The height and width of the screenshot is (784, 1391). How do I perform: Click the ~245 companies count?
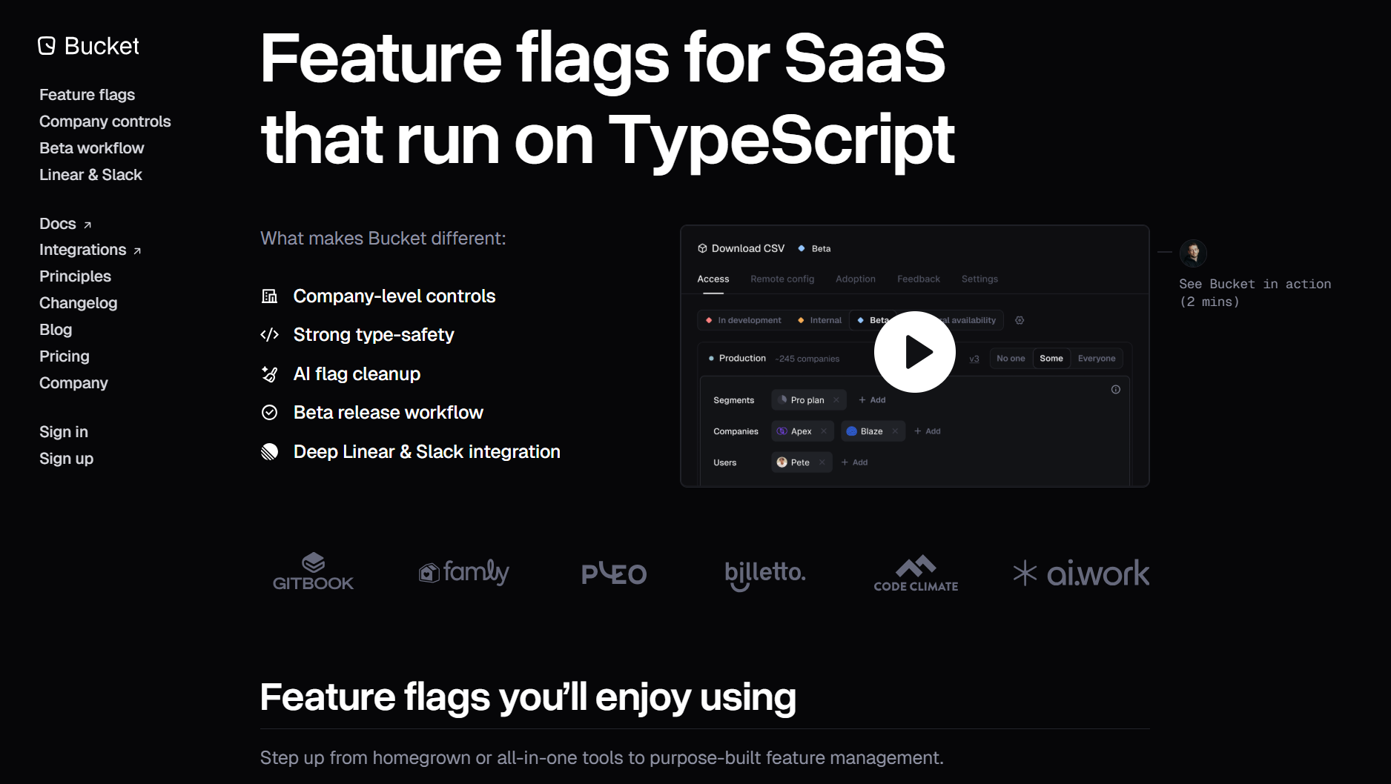807,359
